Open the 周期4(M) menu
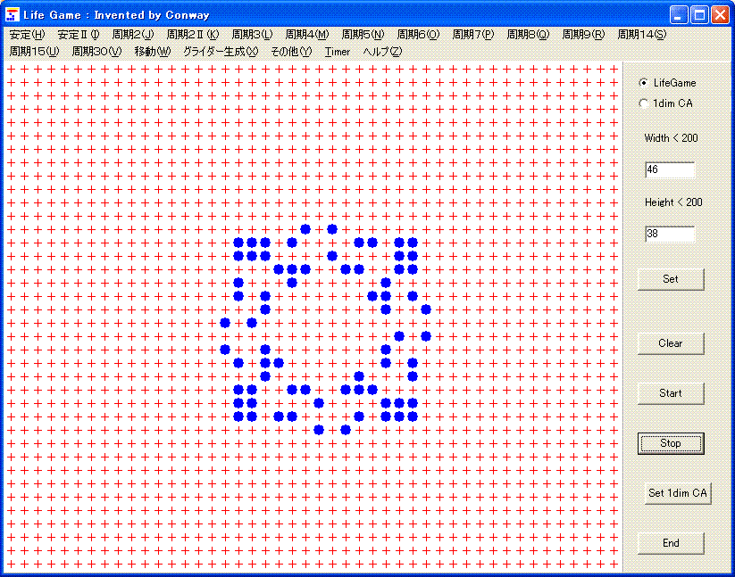 coord(307,35)
